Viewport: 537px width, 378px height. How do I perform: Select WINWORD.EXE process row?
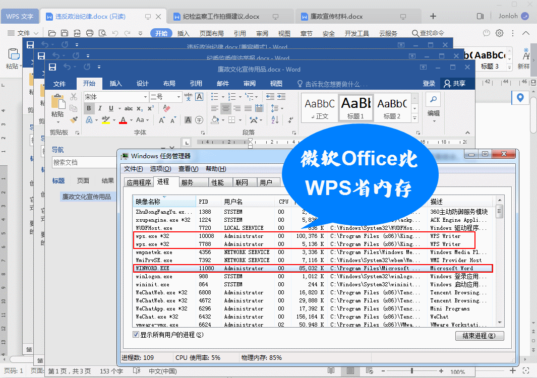tap(313, 269)
